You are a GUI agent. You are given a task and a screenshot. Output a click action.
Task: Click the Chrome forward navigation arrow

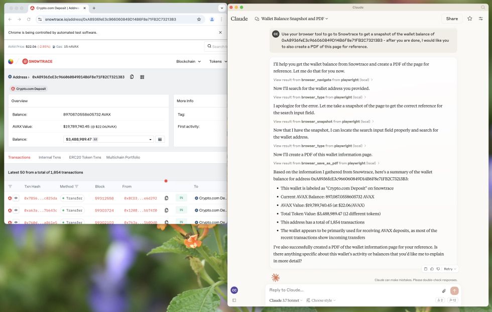point(20,19)
